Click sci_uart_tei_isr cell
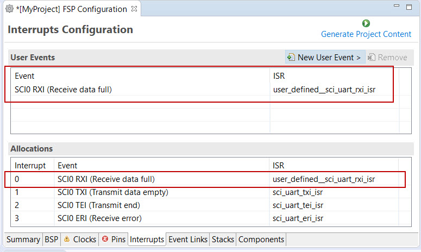 pos(298,205)
